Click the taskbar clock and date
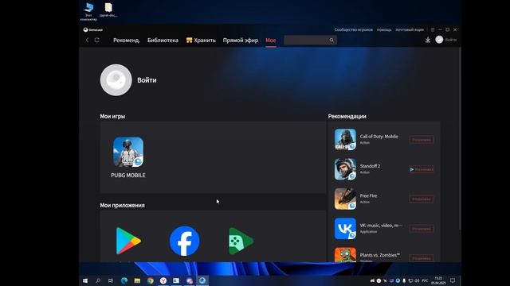The image size is (510, 286). (438, 280)
